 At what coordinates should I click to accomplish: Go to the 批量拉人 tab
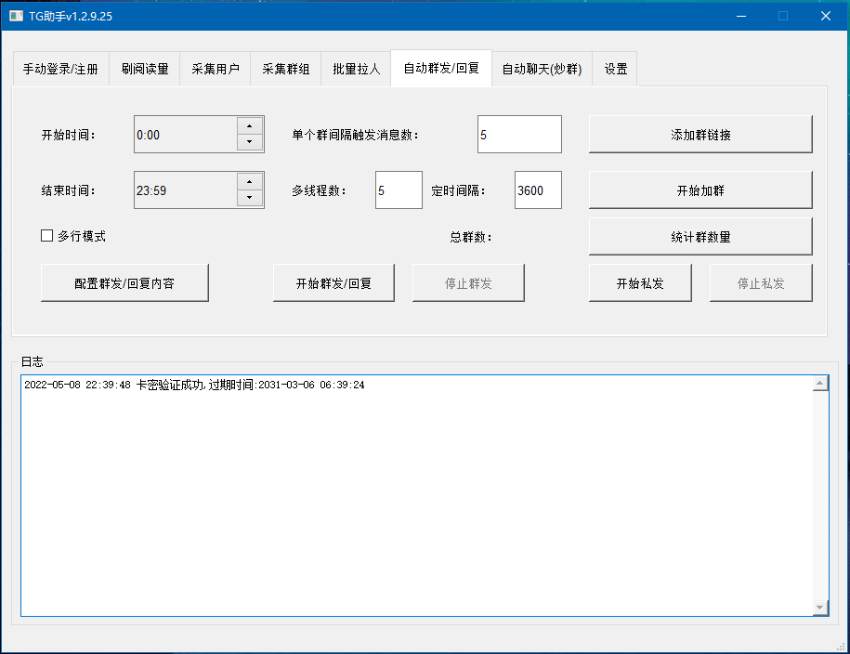coord(356,70)
